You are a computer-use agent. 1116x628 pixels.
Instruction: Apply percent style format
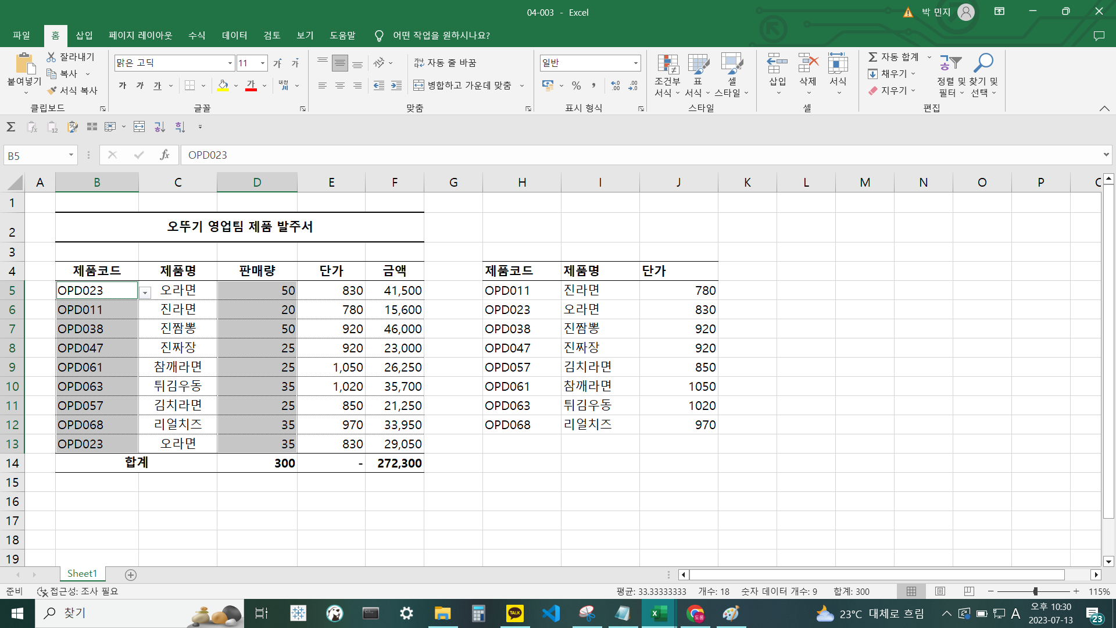pyautogui.click(x=576, y=85)
